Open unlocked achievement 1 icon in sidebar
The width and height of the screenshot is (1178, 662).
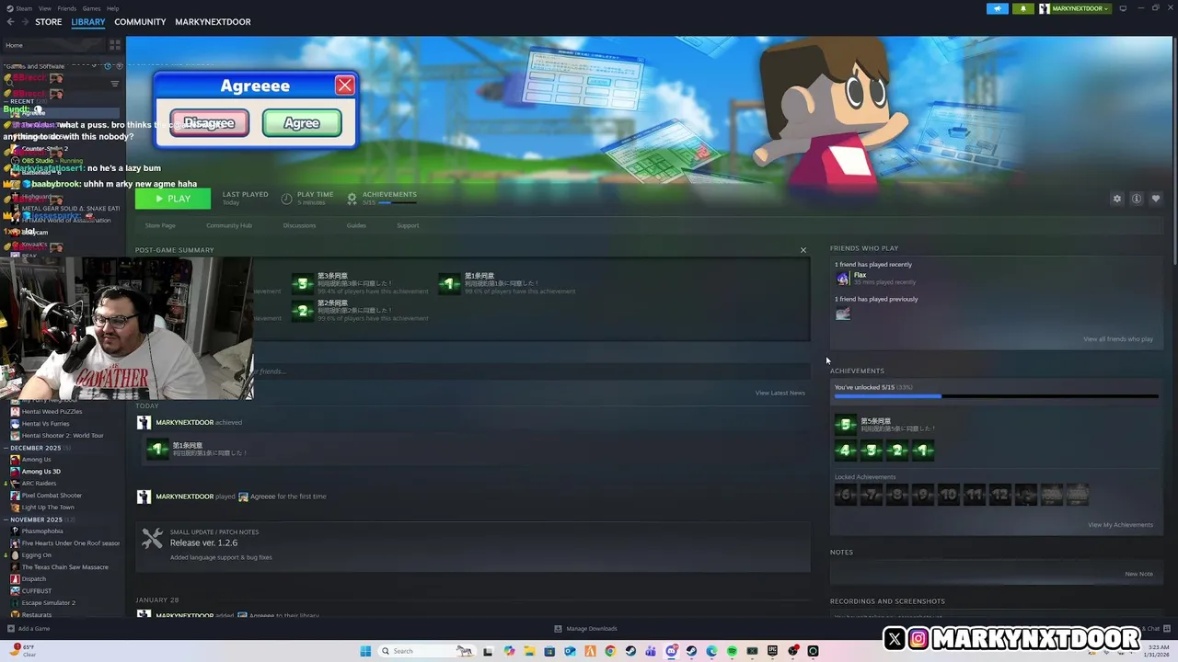923,451
